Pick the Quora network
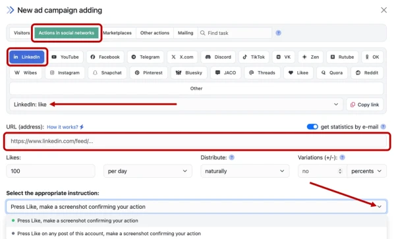 coord(332,73)
